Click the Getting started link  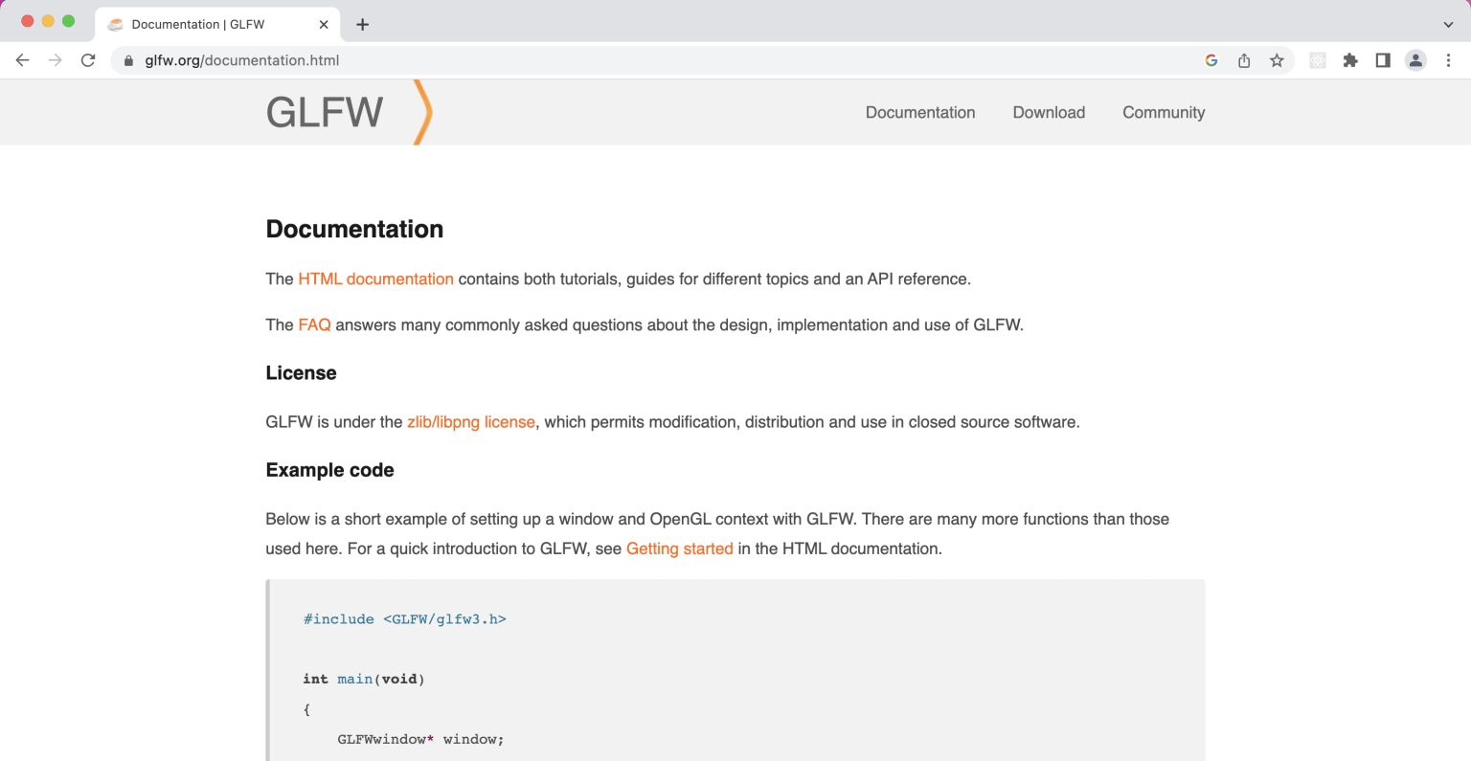pos(679,548)
